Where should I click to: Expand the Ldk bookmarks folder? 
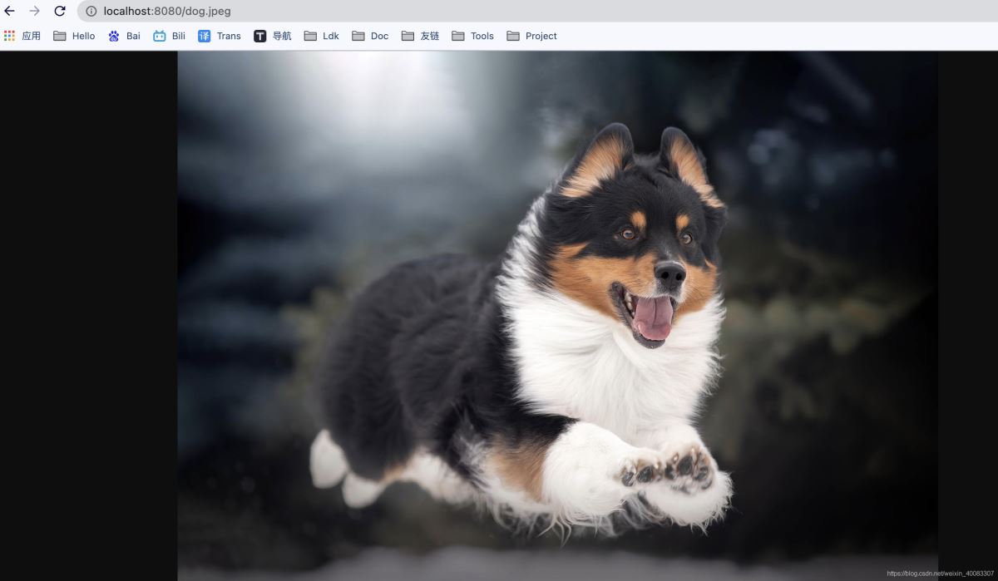[x=322, y=36]
